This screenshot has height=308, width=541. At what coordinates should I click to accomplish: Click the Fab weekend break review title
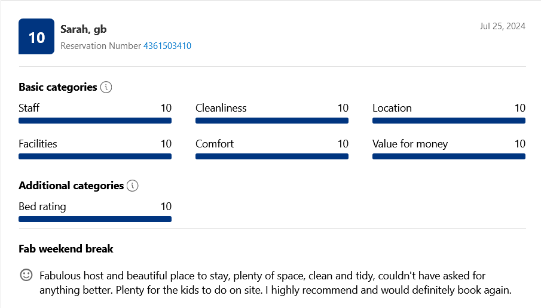pyautogui.click(x=66, y=249)
